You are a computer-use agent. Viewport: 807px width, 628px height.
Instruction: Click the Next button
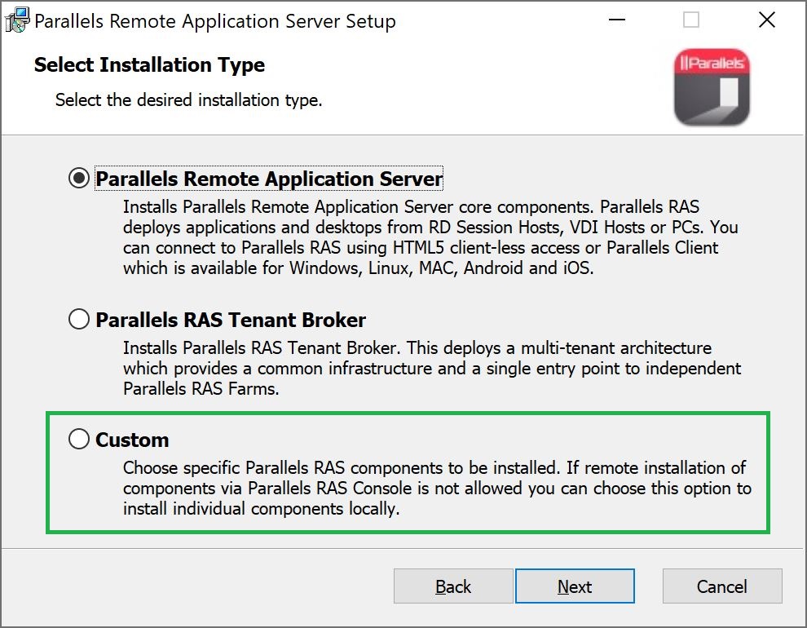coord(575,586)
